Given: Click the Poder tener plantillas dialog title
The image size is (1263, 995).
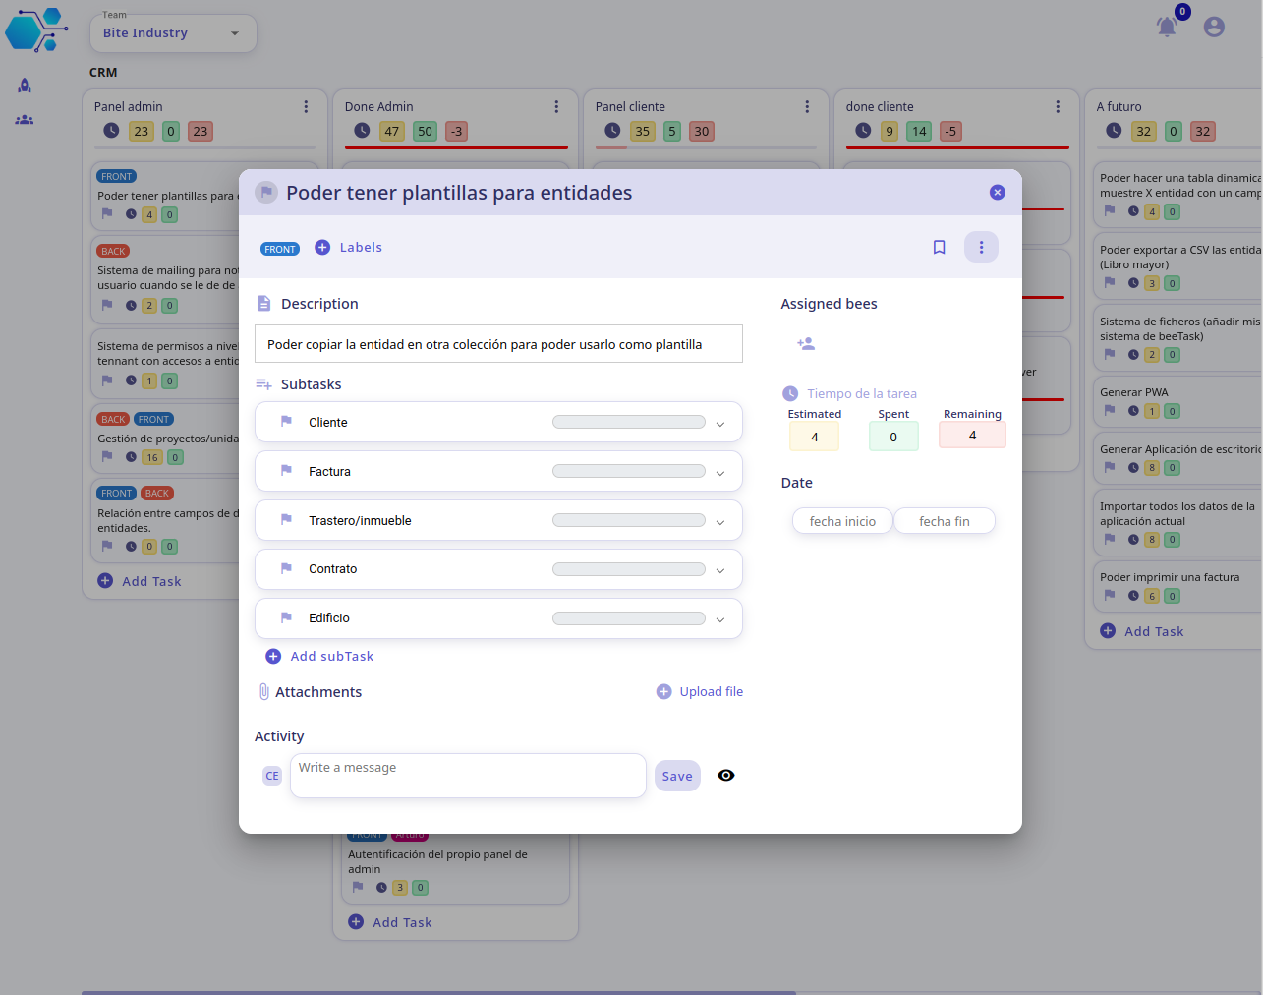Looking at the screenshot, I should point(459,193).
